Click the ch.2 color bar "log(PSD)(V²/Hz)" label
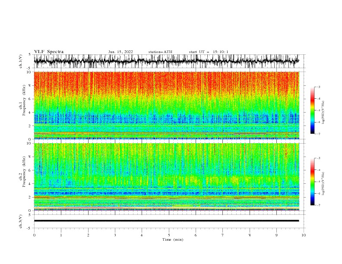The image size is (342, 264). 323,183
